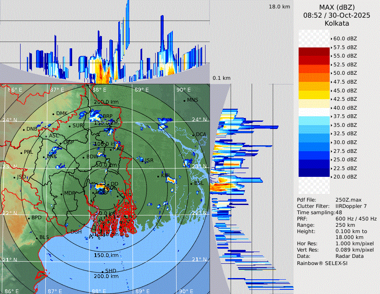The height and width of the screenshot is (294, 380).
Task: Click the JSD station marker
Action: [14, 177]
